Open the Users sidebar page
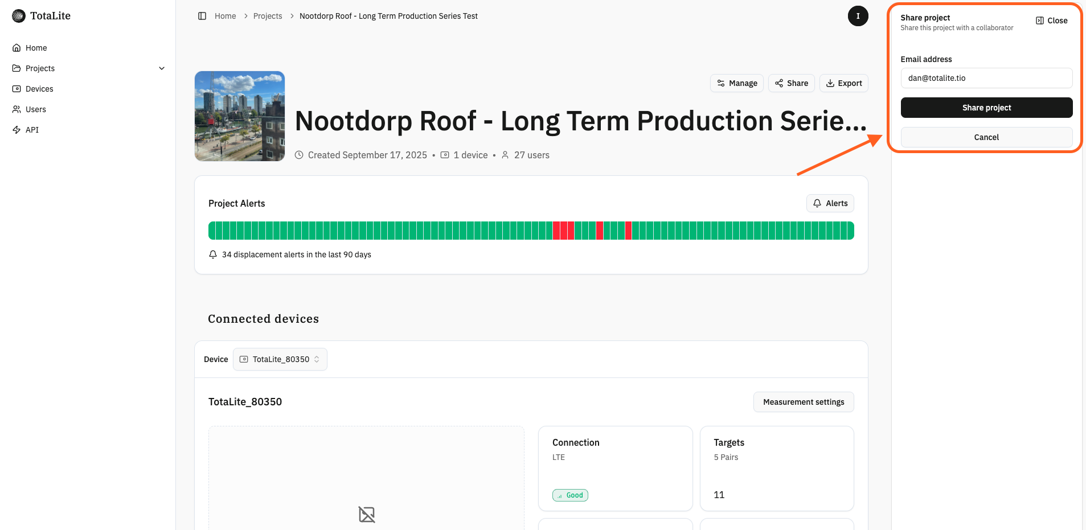This screenshot has height=530, width=1086. point(36,109)
